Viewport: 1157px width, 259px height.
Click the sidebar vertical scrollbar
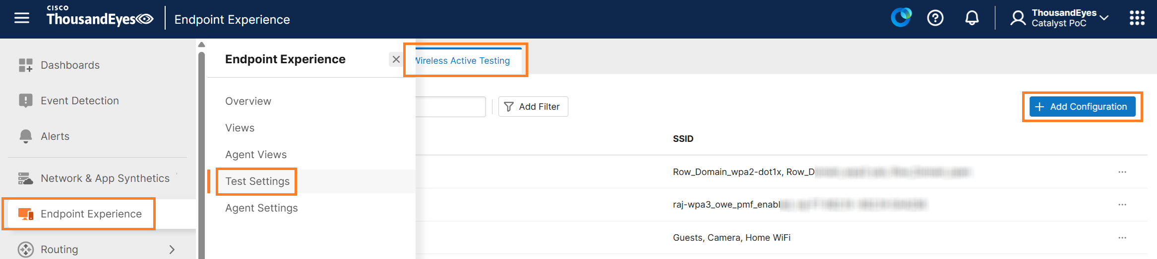[201, 148]
